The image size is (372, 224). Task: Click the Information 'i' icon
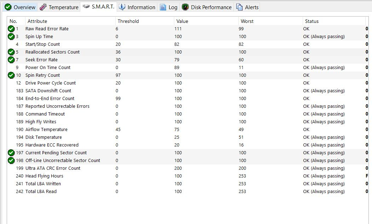[122, 7]
